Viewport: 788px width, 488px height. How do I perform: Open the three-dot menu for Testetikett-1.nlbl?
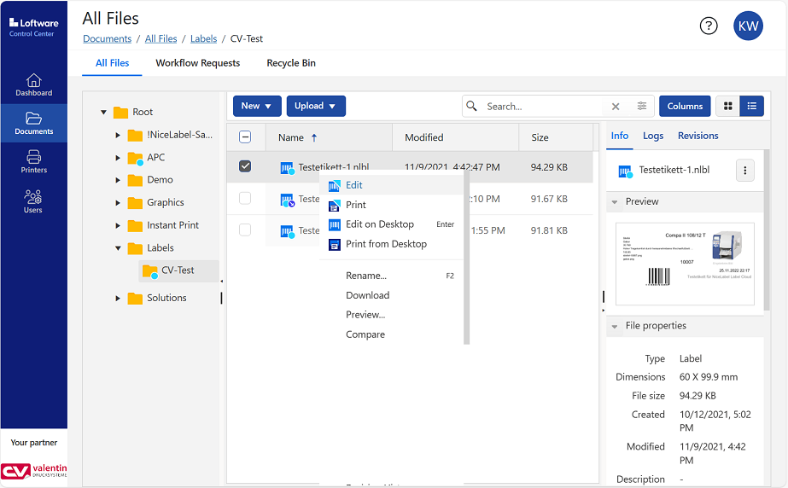[744, 171]
